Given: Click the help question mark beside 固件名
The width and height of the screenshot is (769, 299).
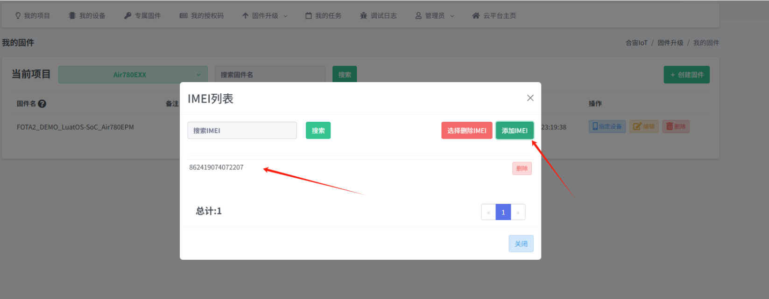Looking at the screenshot, I should pyautogui.click(x=42, y=104).
